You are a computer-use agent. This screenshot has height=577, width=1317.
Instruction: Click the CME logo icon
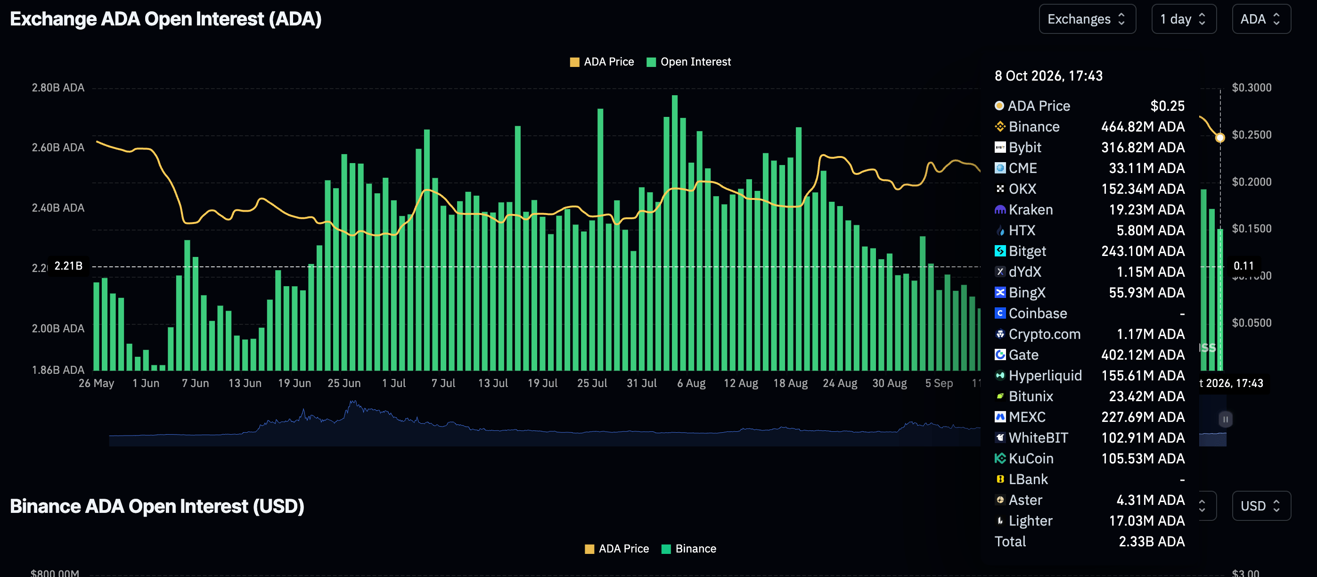tap(1000, 168)
